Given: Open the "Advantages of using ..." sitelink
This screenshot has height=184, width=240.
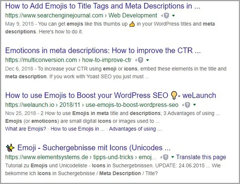Looking at the screenshot, I should coord(136,129).
